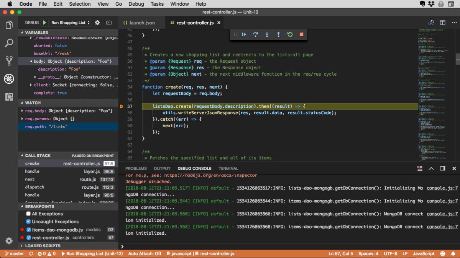The width and height of the screenshot is (460, 258).
Task: Click the Step Over debug icon
Action: pos(255,34)
